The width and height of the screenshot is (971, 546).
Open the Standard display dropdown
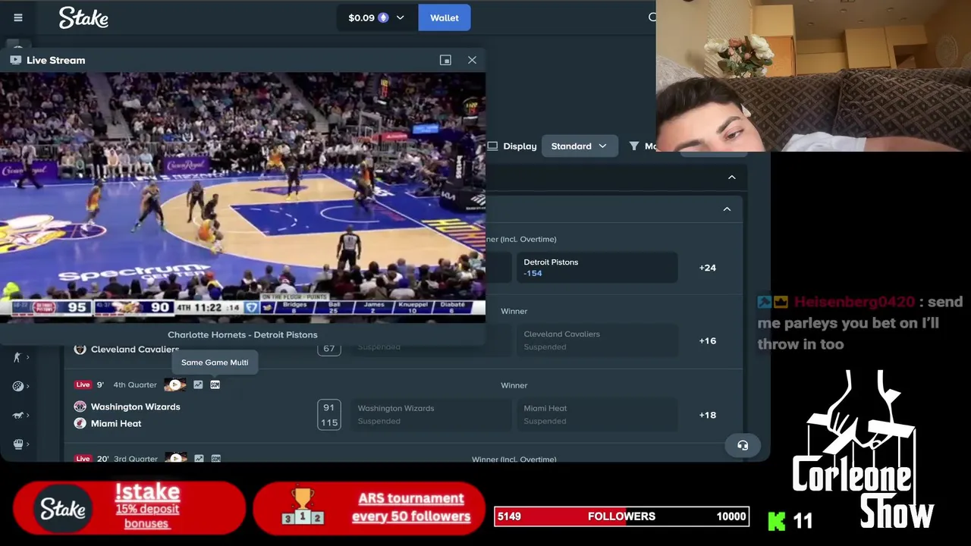point(580,146)
